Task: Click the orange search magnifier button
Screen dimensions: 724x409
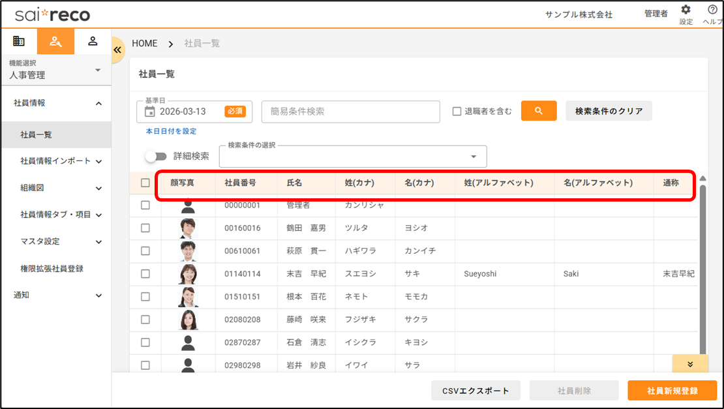Action: coord(539,111)
